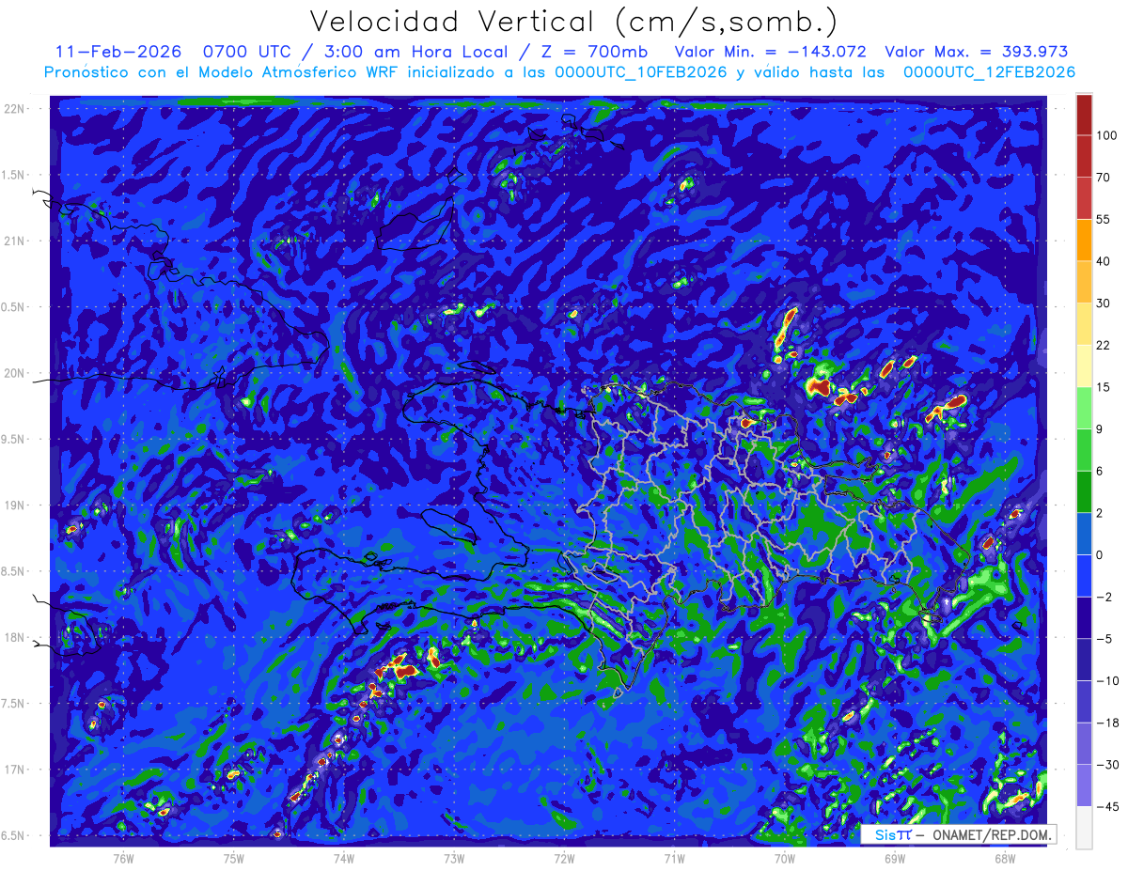This screenshot has height=871, width=1128.
Task: Click the dark green swatch between 2 and 6
Action: pos(1084,491)
